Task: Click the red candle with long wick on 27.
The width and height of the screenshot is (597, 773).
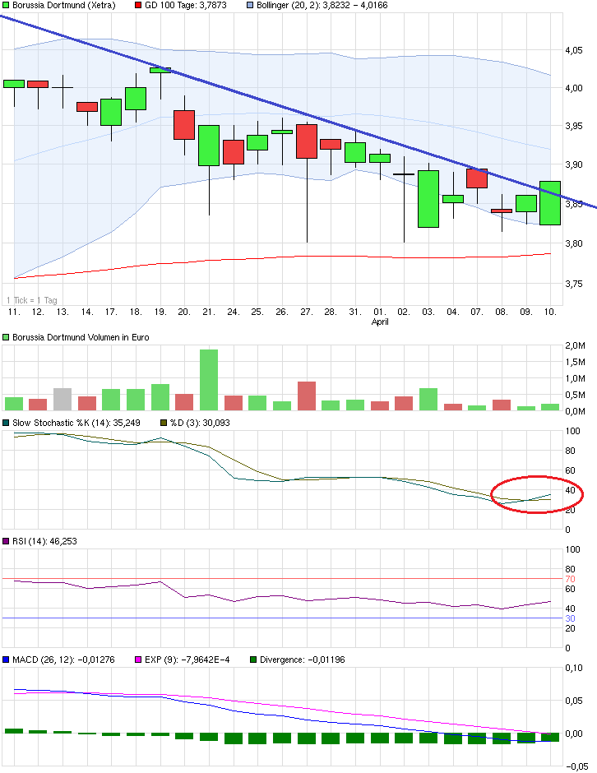Action: click(307, 141)
